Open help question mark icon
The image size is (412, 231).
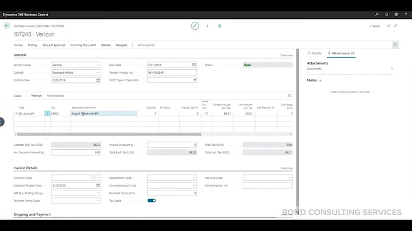point(406,14)
